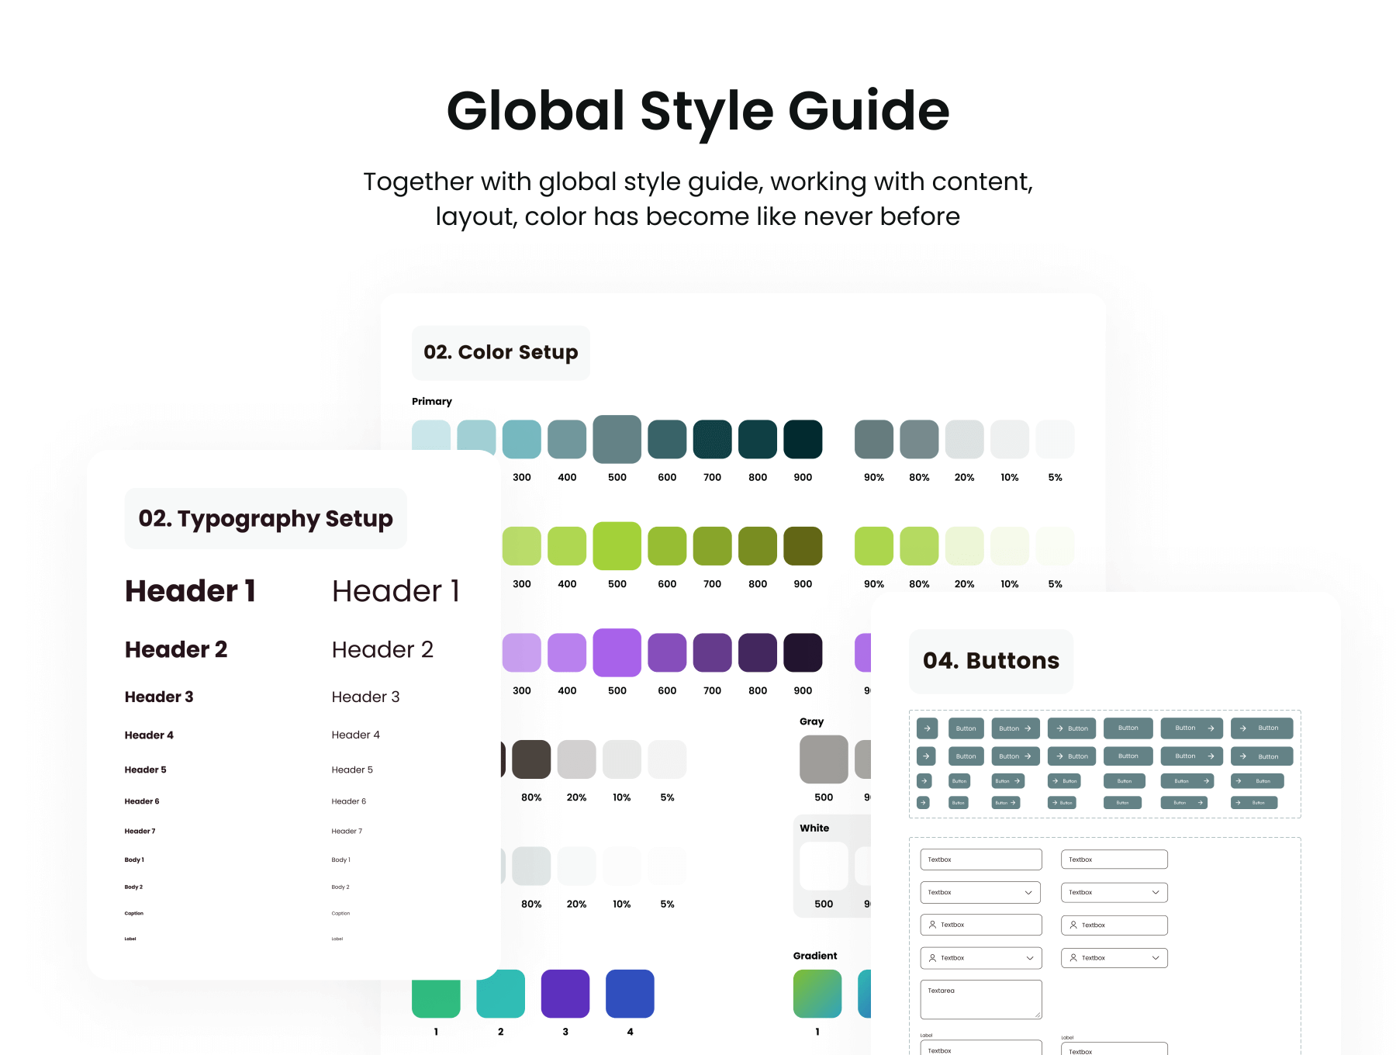Screen dimensions: 1396x1055
Task: Click user icon in right textbox without chevron
Action: (1073, 925)
